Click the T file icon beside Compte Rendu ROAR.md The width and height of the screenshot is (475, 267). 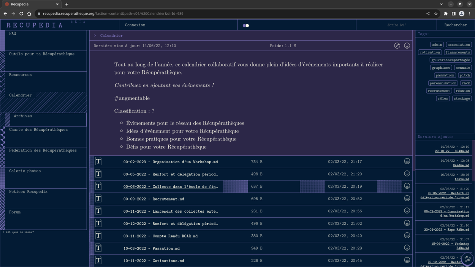98,236
